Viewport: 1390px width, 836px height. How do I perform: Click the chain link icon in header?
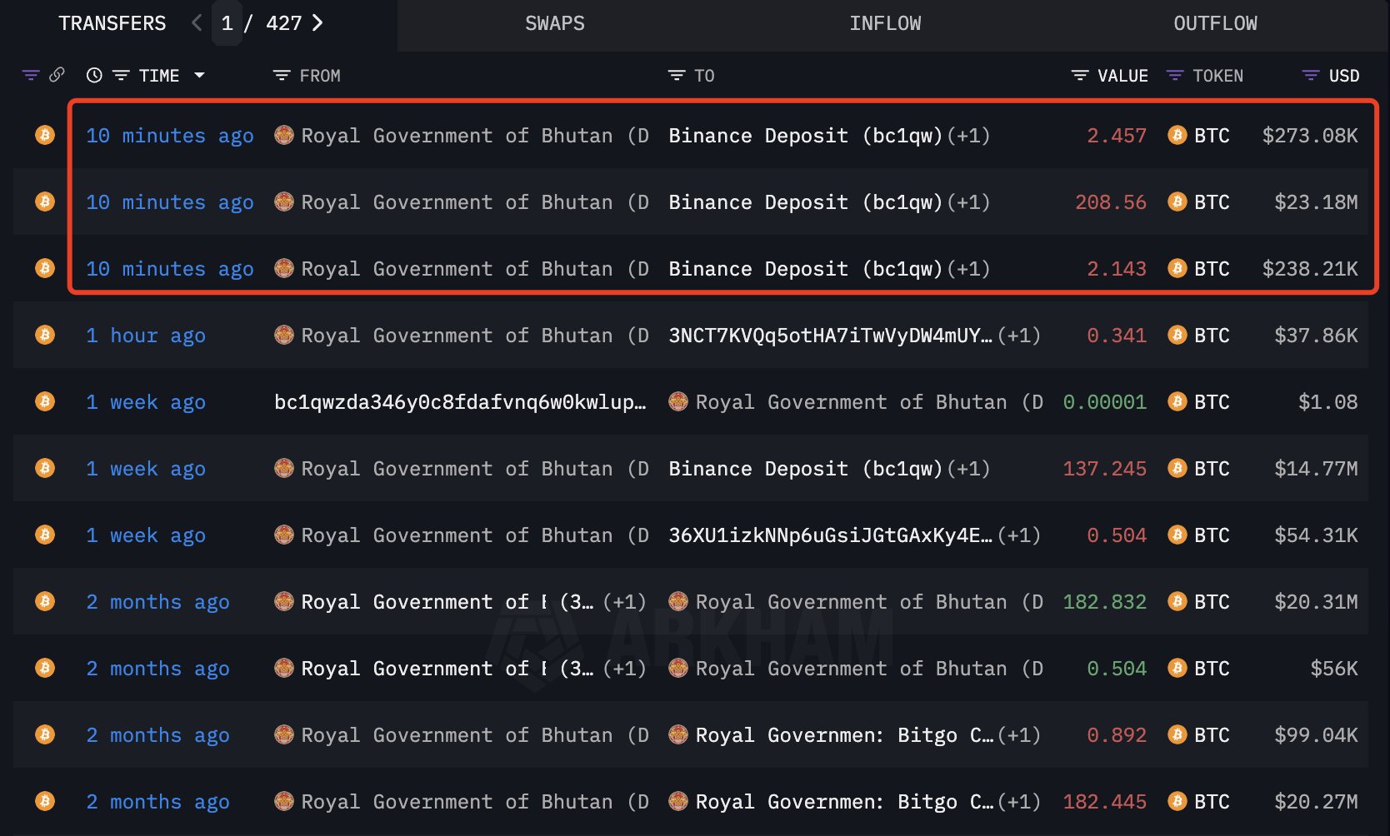(57, 75)
